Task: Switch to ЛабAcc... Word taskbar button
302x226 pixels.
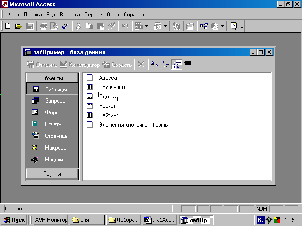Action: pyautogui.click(x=160, y=220)
